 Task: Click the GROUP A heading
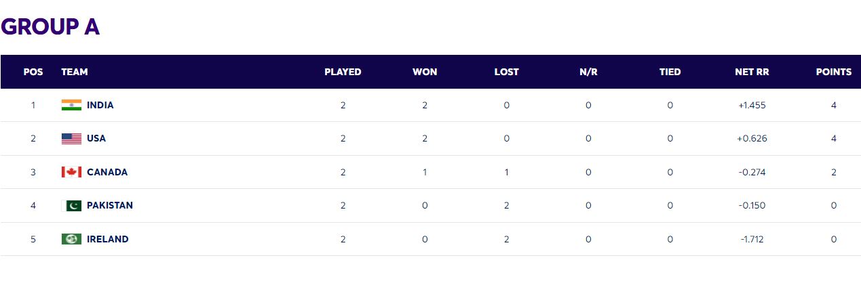[50, 26]
